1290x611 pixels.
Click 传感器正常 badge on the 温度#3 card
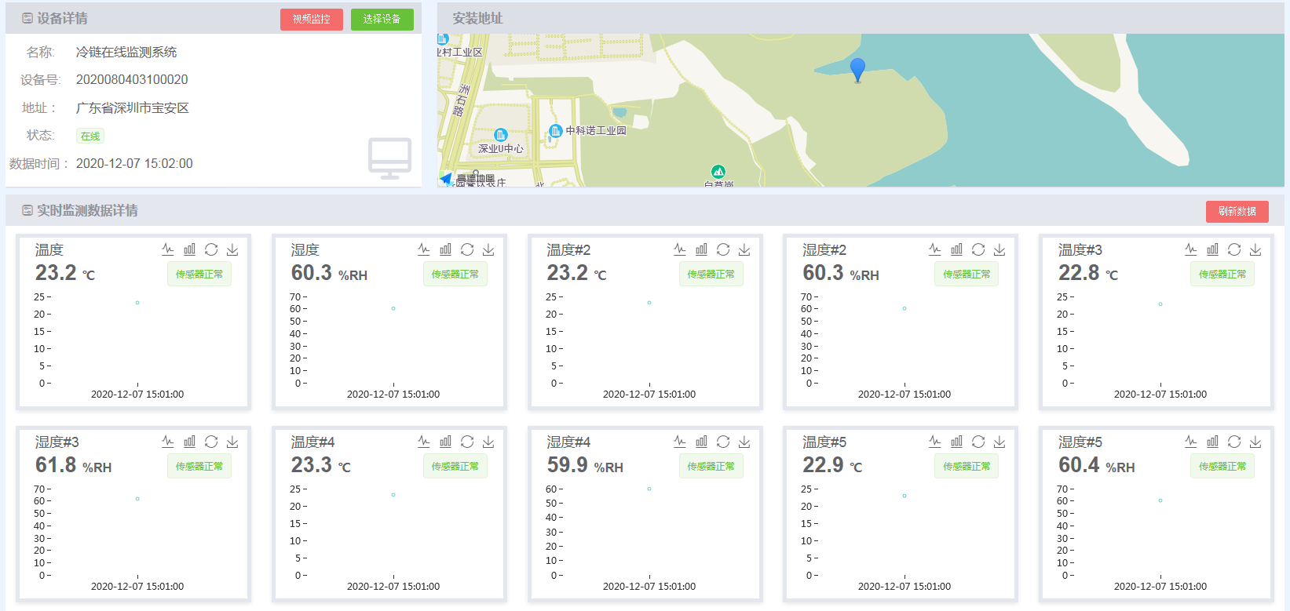[x=1222, y=274]
